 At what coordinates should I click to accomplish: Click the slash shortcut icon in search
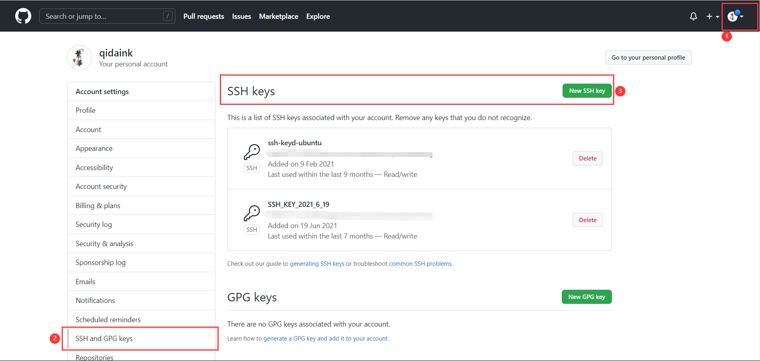[168, 16]
